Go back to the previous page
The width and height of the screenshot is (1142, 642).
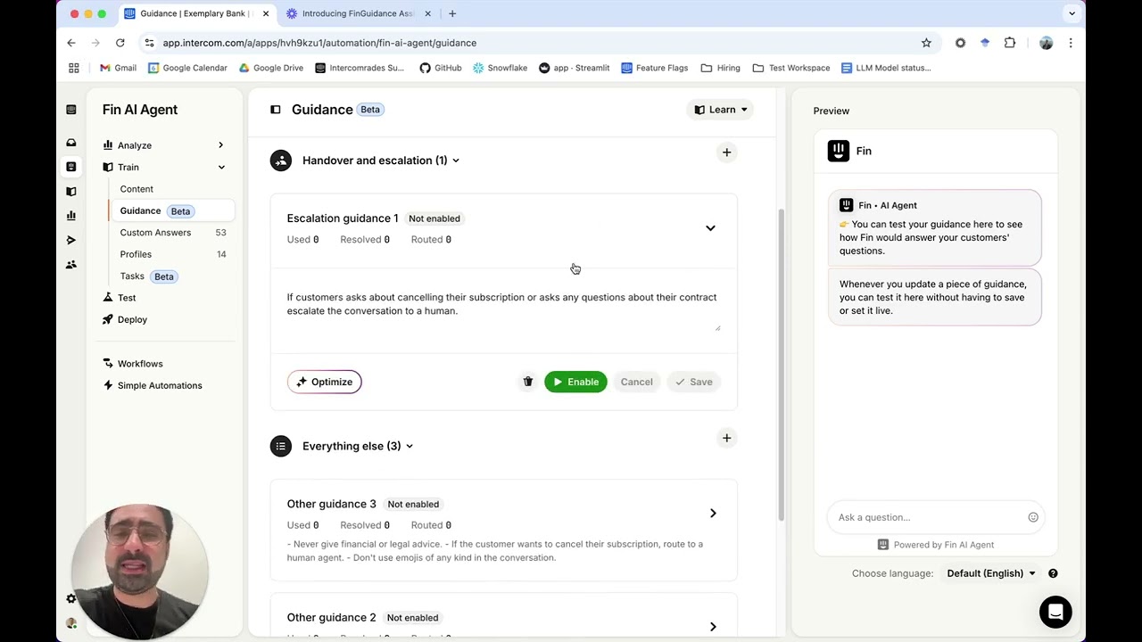point(71,43)
